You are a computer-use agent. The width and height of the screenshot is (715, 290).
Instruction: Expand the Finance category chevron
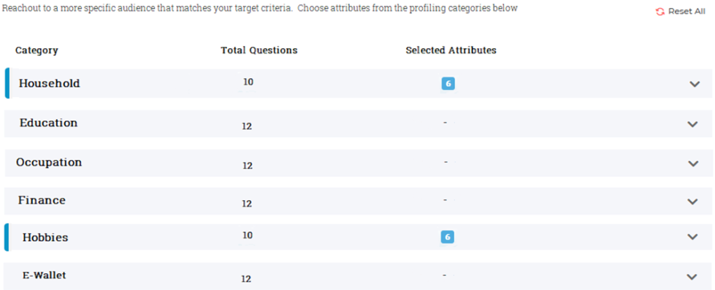693,201
